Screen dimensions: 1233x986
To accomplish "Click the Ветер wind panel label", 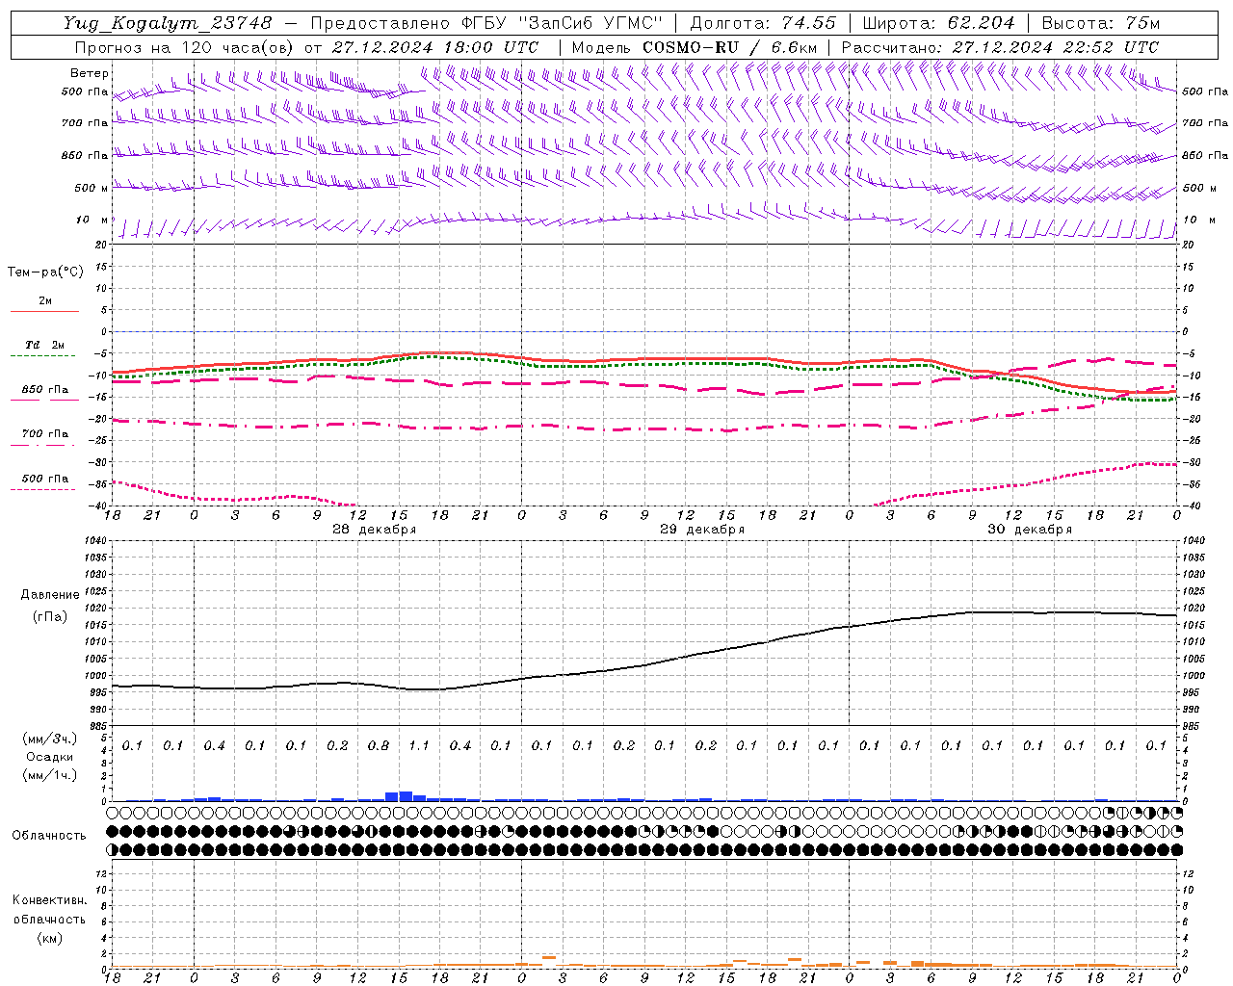I will pos(89,73).
